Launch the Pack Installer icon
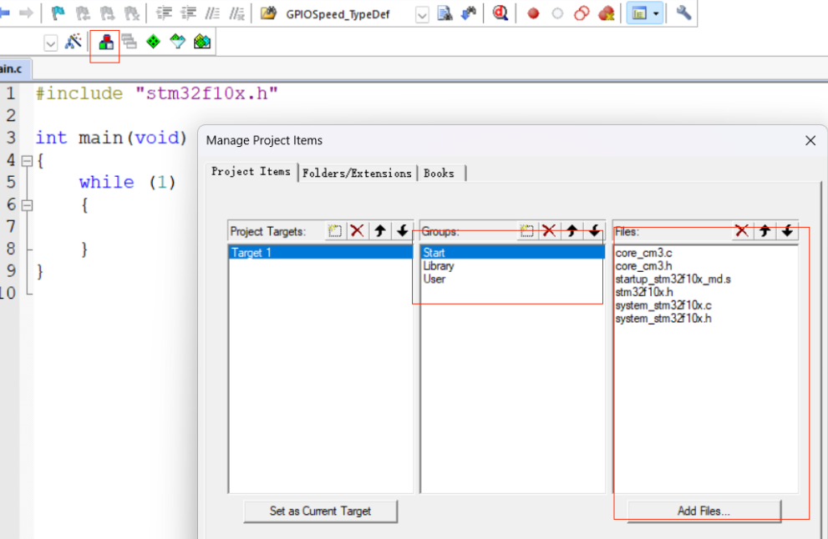Screen dimensions: 828x539 click(202, 41)
